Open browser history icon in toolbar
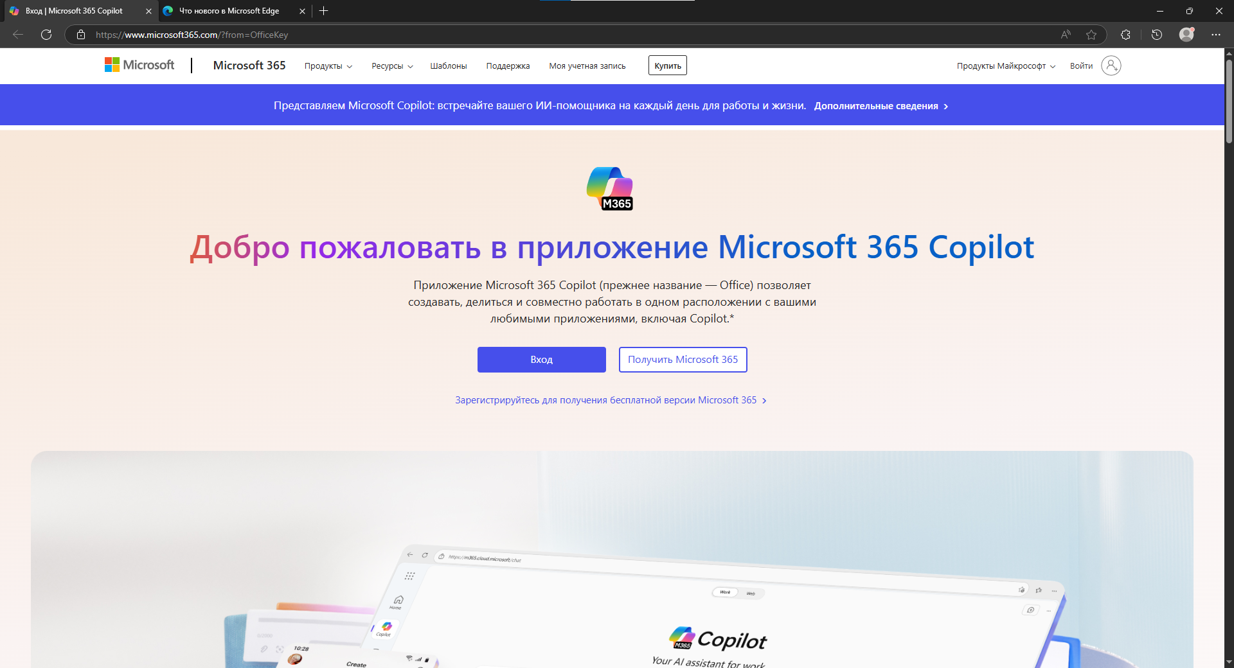 (1157, 35)
